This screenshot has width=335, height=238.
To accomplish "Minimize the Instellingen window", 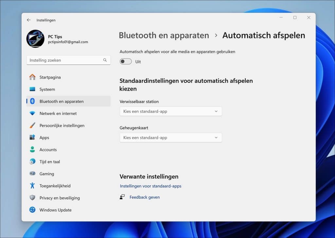I will coord(281,18).
